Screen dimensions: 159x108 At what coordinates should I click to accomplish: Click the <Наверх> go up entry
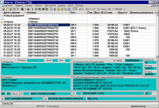point(34,19)
